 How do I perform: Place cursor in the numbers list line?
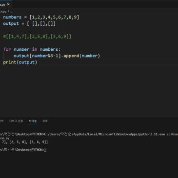41,17
